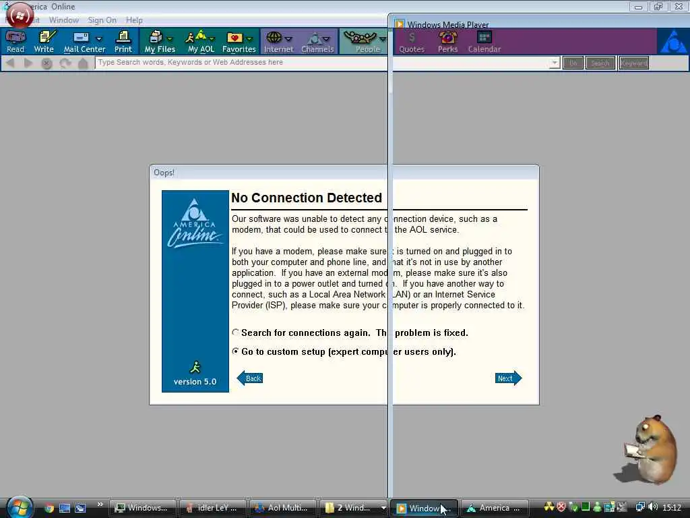Expand the My Files dropdown arrow
Screen dimensions: 690x518
(170, 38)
